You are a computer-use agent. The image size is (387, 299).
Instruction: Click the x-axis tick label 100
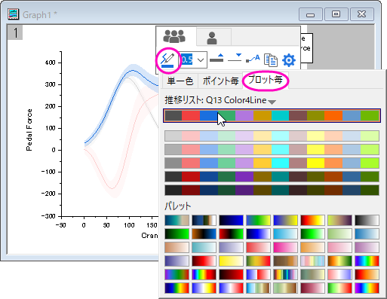[x=129, y=225]
